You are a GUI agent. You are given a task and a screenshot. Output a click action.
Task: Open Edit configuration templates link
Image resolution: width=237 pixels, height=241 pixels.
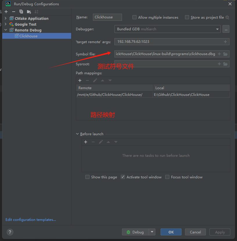click(31, 220)
